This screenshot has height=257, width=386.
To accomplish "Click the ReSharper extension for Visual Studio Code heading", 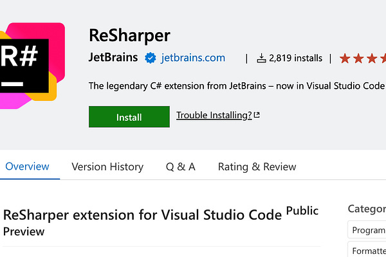I will click(142, 215).
